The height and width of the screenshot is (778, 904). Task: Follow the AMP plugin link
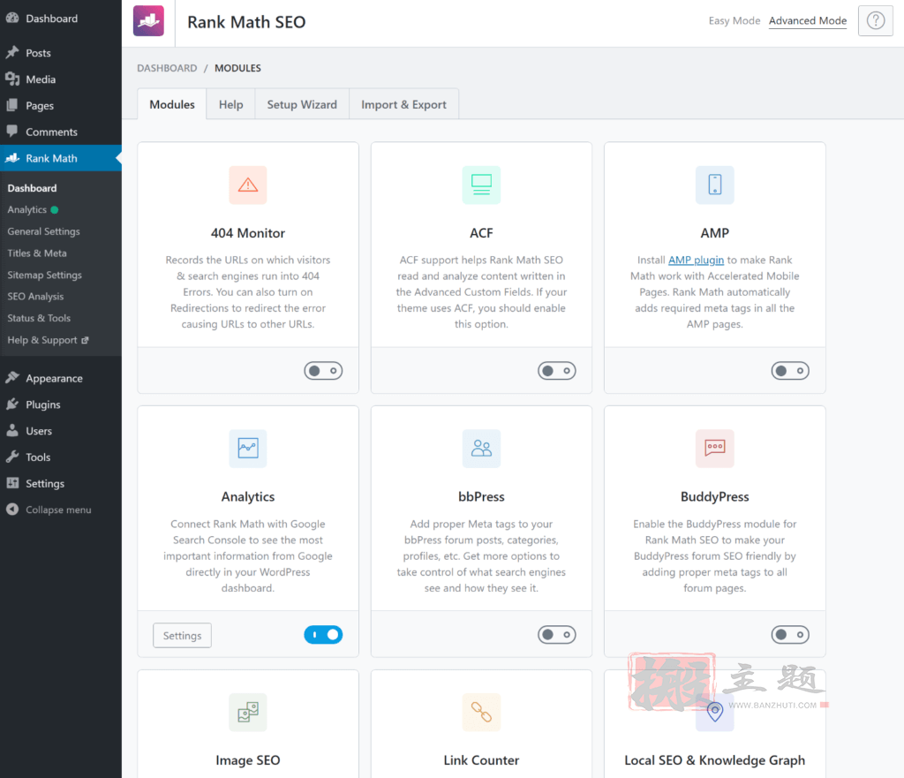coord(696,261)
